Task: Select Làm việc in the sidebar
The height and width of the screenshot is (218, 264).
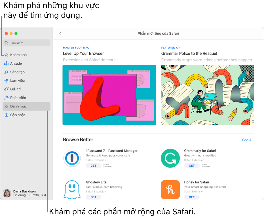Action: 26,81
